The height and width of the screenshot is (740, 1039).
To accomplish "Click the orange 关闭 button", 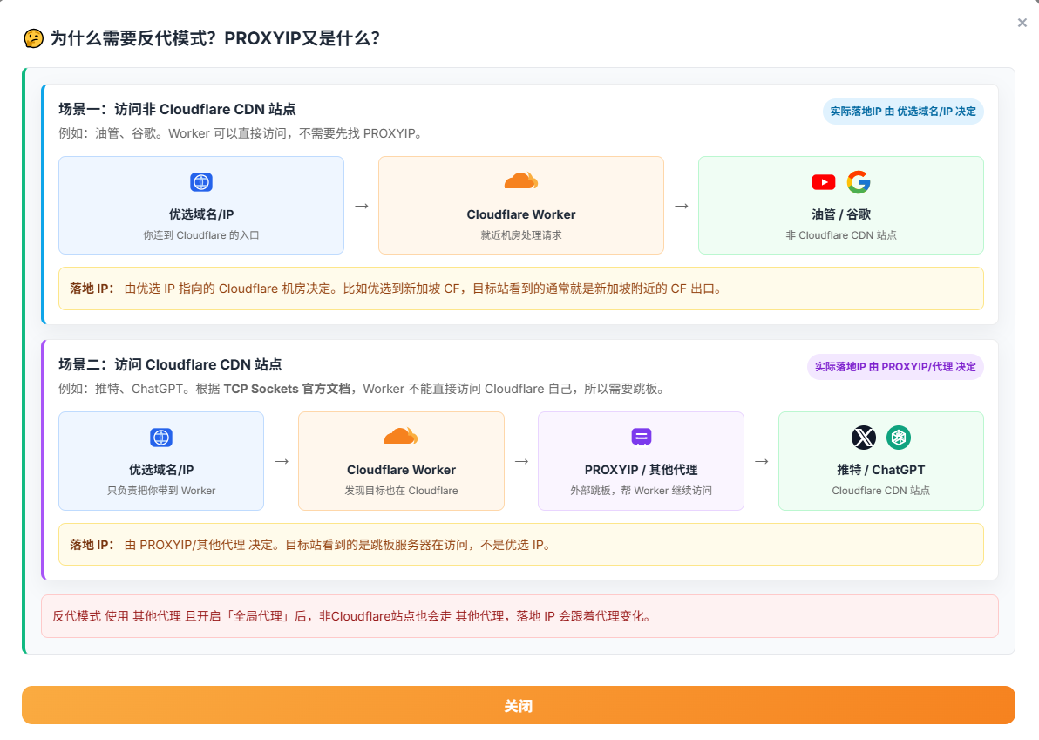I will click(518, 705).
